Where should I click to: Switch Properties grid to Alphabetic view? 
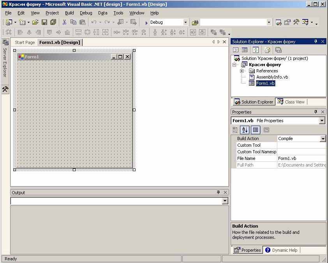pos(245,130)
